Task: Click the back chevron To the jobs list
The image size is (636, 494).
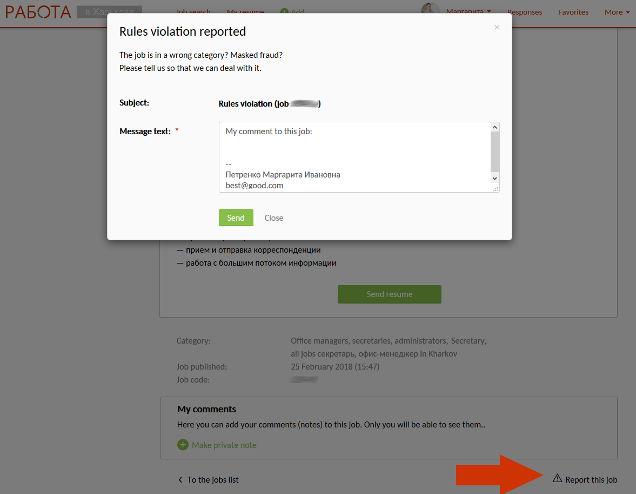Action: click(x=180, y=479)
